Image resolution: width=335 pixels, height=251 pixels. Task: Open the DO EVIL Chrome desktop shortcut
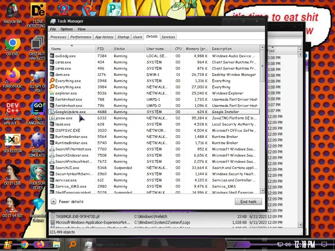[x=12, y=46]
